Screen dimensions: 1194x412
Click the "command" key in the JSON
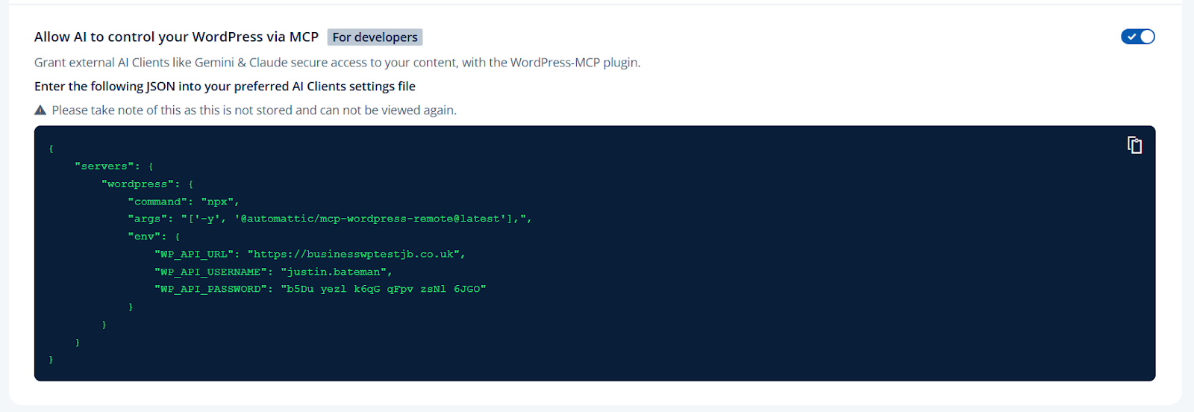coord(157,202)
